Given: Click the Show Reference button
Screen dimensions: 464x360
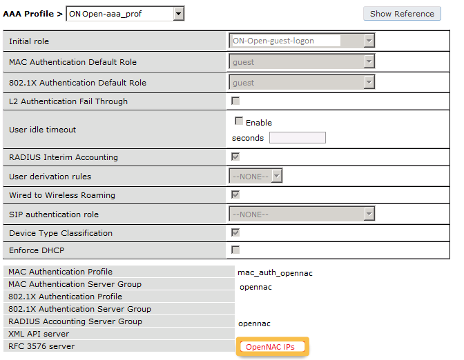Looking at the screenshot, I should pyautogui.click(x=402, y=14).
